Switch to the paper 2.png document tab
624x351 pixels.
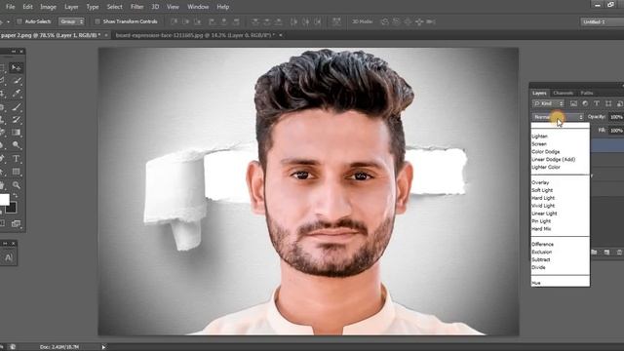point(50,35)
